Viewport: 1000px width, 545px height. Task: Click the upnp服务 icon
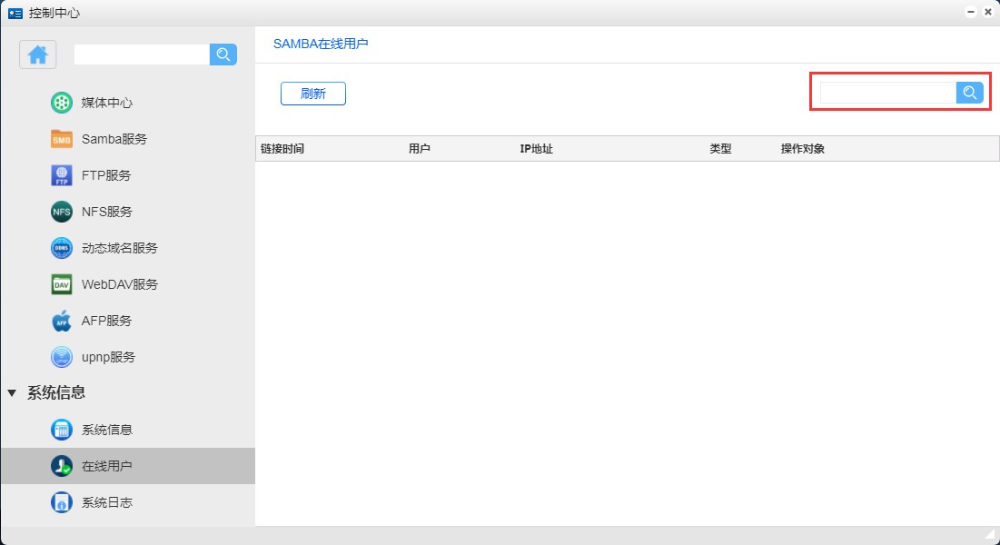click(x=61, y=357)
